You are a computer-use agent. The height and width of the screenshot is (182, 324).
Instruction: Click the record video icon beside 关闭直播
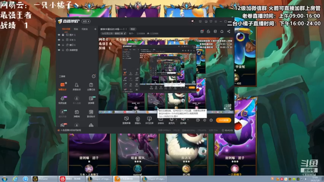(x=198, y=120)
